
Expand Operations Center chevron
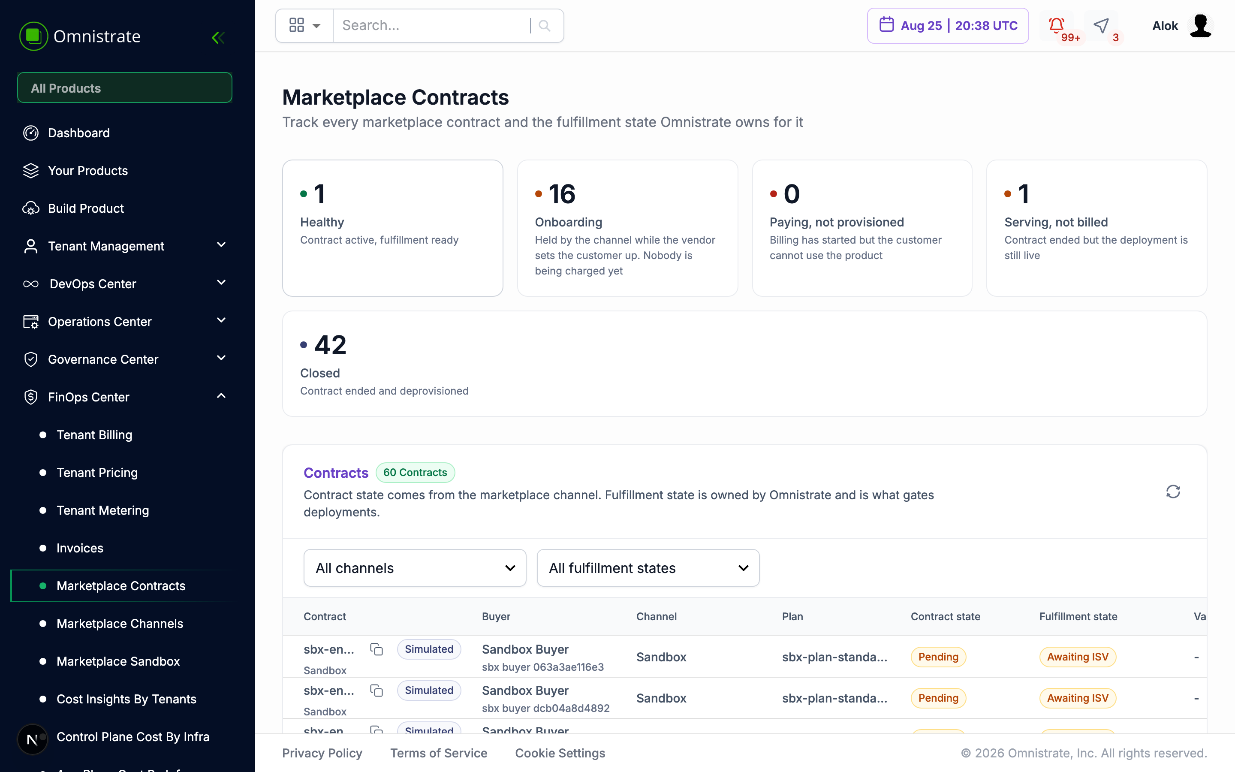tap(221, 321)
